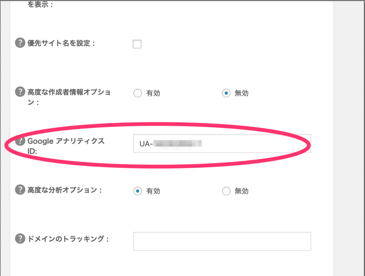Click the 優先サイト名を設定 label text
Viewport: 365px width, 276px height.
61,44
